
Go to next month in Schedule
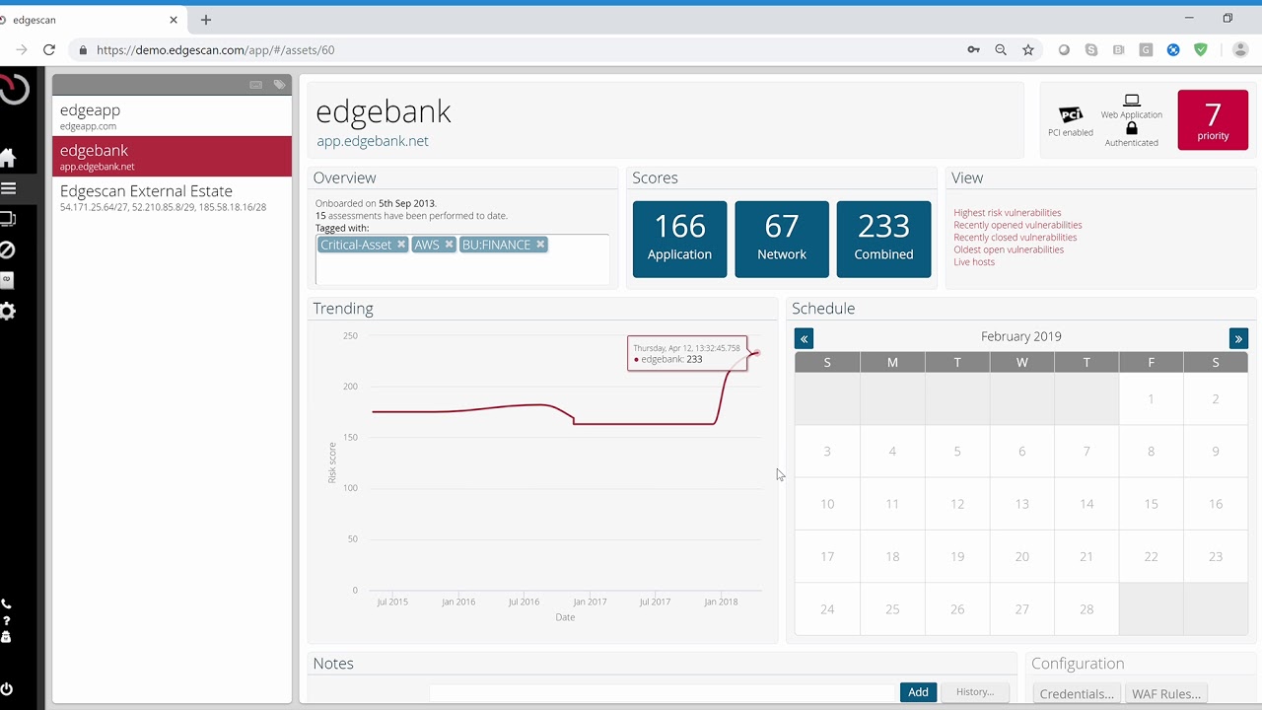pyautogui.click(x=1238, y=338)
